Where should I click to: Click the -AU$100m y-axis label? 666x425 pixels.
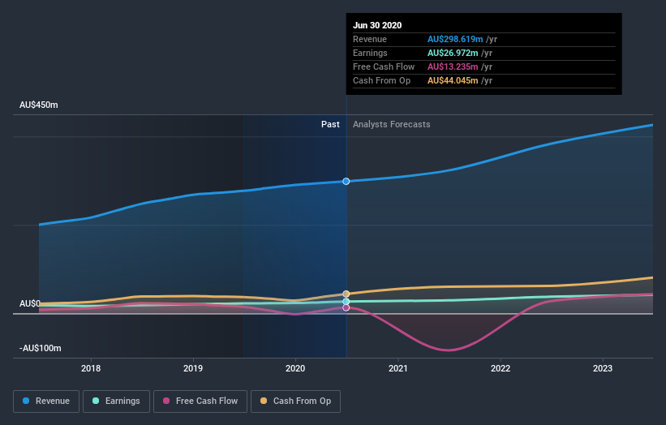[41, 348]
